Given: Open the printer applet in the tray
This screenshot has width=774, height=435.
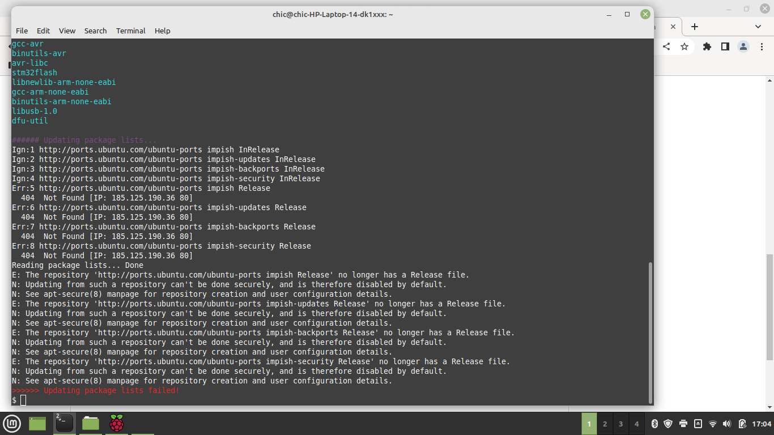Looking at the screenshot, I should [683, 424].
